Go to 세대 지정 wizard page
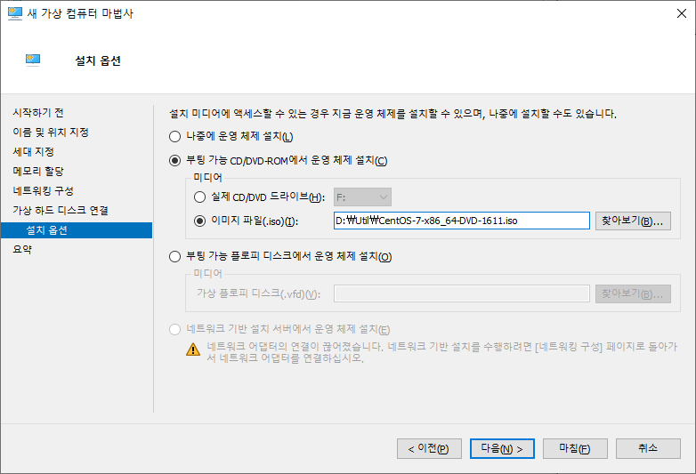Viewport: 696px width, 474px height. click(33, 152)
